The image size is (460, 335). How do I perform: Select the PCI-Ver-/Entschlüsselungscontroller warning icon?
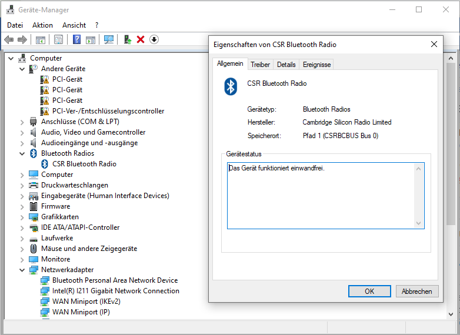[45, 111]
